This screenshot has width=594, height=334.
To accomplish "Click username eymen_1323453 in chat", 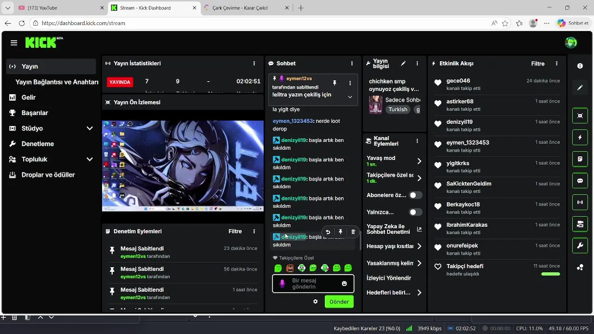I will point(292,121).
